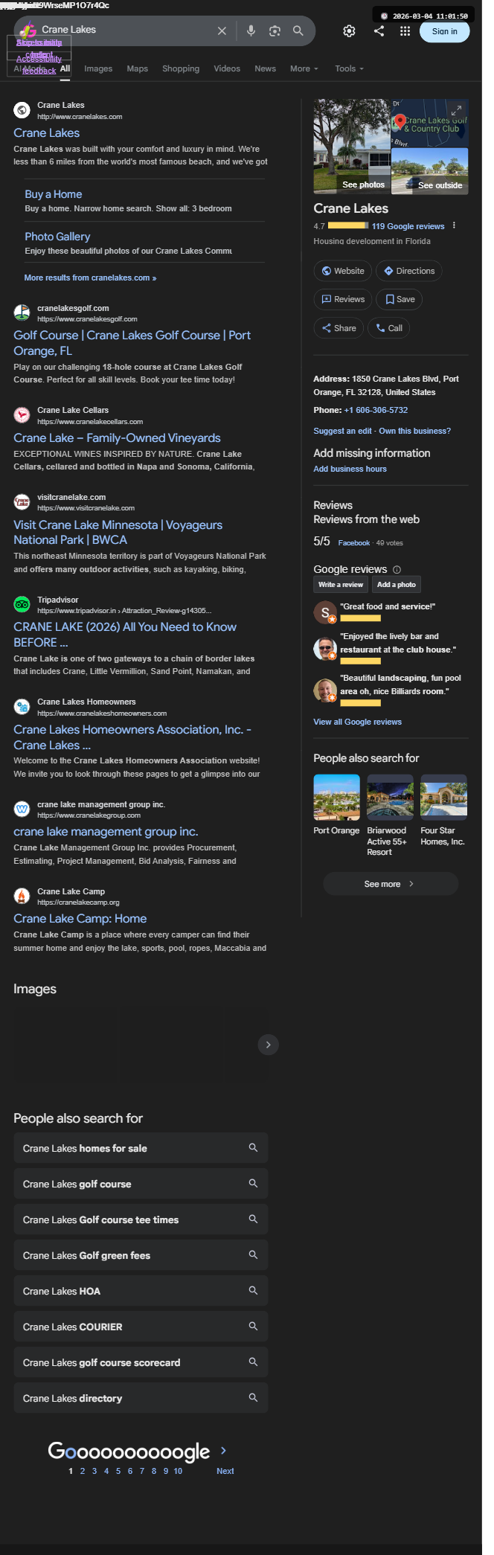Click Suggest an edit link

pyautogui.click(x=342, y=431)
